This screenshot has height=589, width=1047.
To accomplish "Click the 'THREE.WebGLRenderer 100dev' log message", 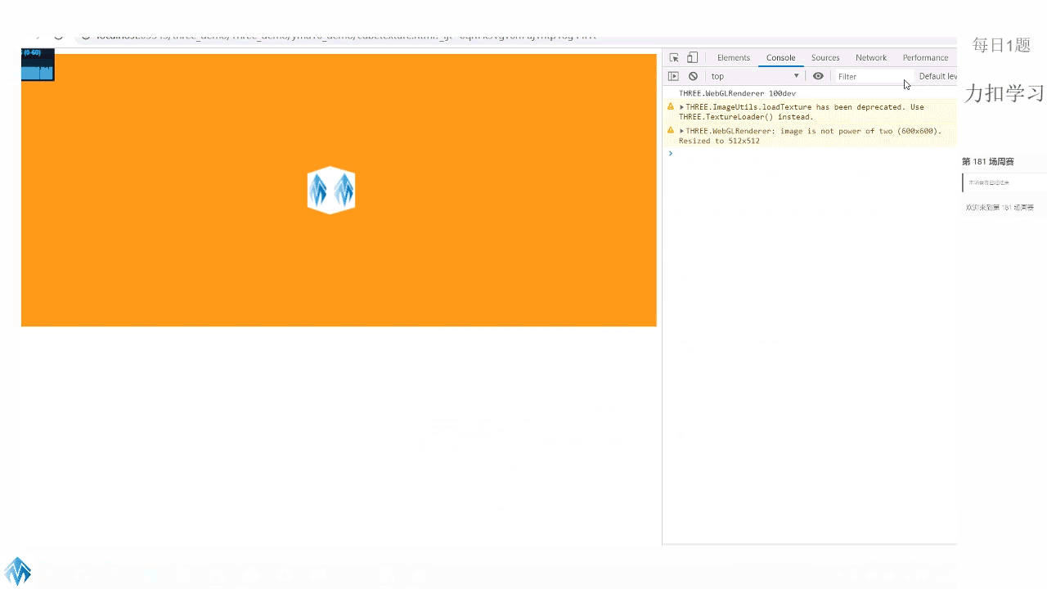I will pyautogui.click(x=737, y=93).
